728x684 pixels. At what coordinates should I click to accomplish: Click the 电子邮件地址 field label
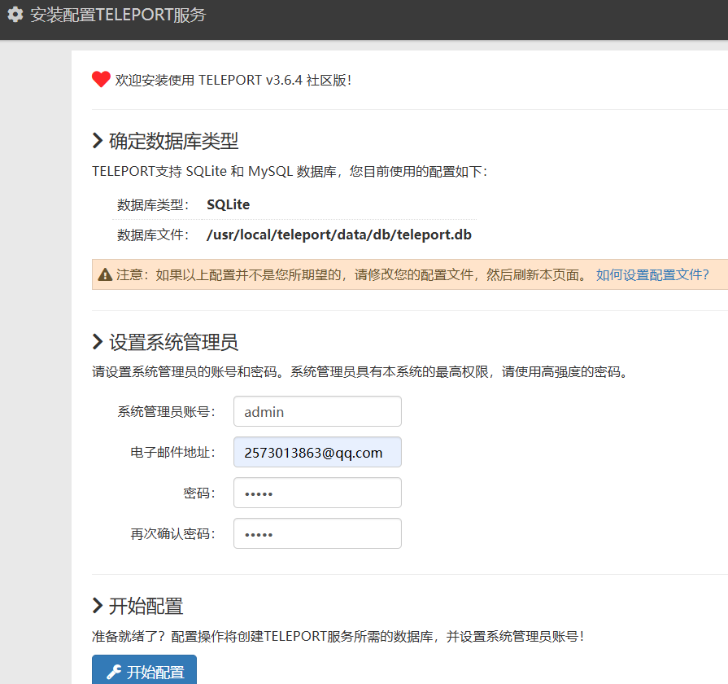coord(172,452)
